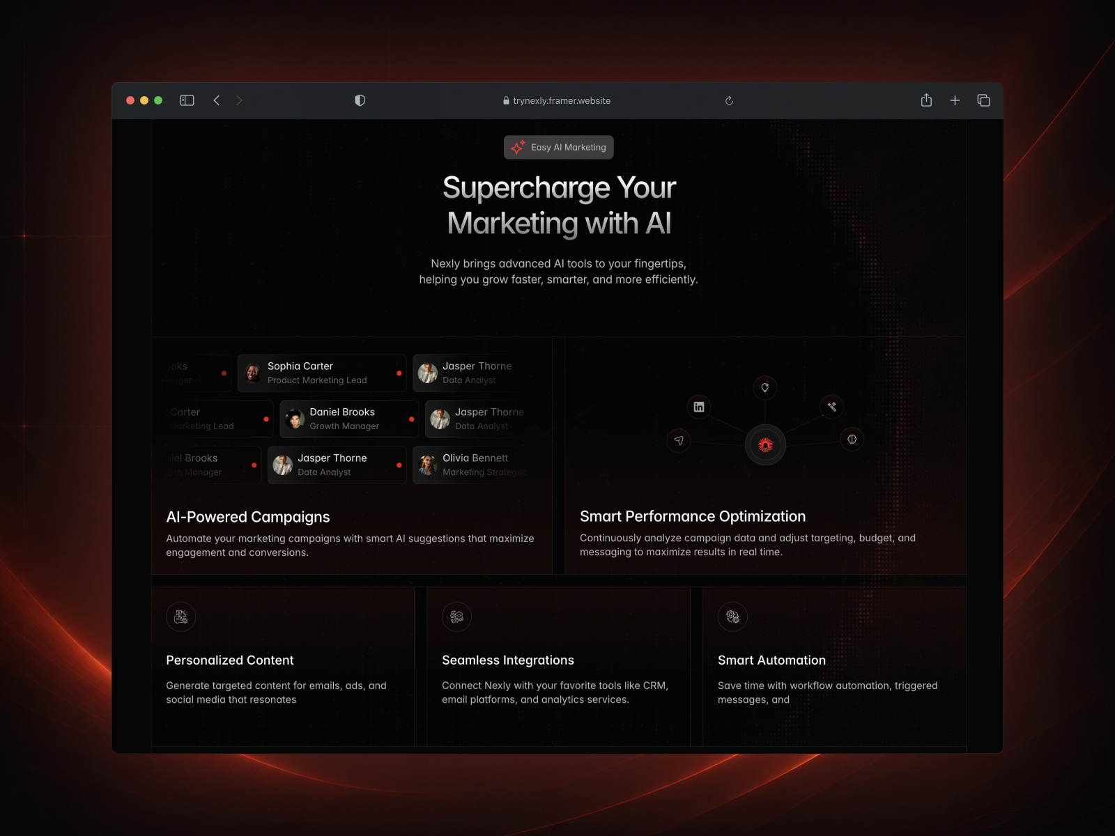Select the lightbulb node icon
The image size is (1115, 836).
pyautogui.click(x=765, y=388)
